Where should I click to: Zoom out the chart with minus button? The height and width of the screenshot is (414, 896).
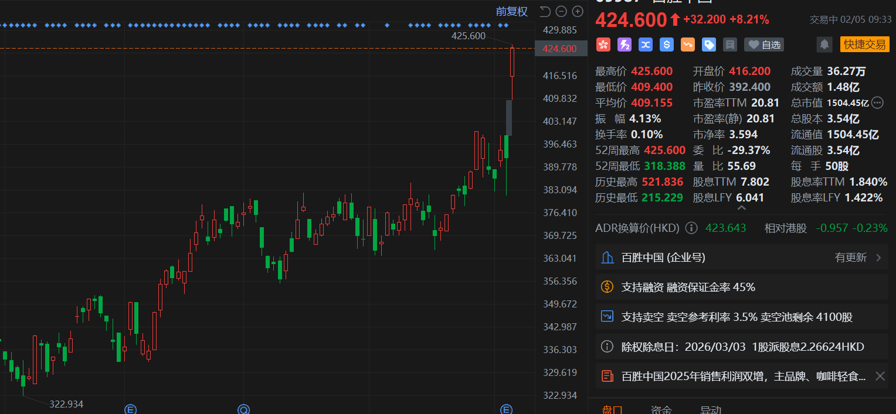coord(561,11)
